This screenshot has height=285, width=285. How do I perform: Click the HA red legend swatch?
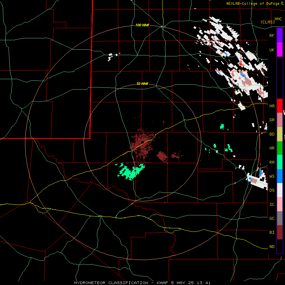click(280, 106)
